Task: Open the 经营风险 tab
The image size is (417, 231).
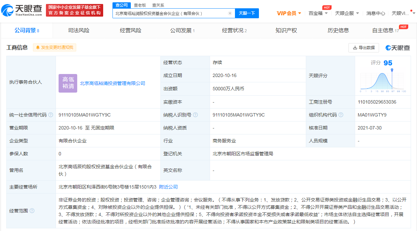Action: pyautogui.click(x=131, y=31)
